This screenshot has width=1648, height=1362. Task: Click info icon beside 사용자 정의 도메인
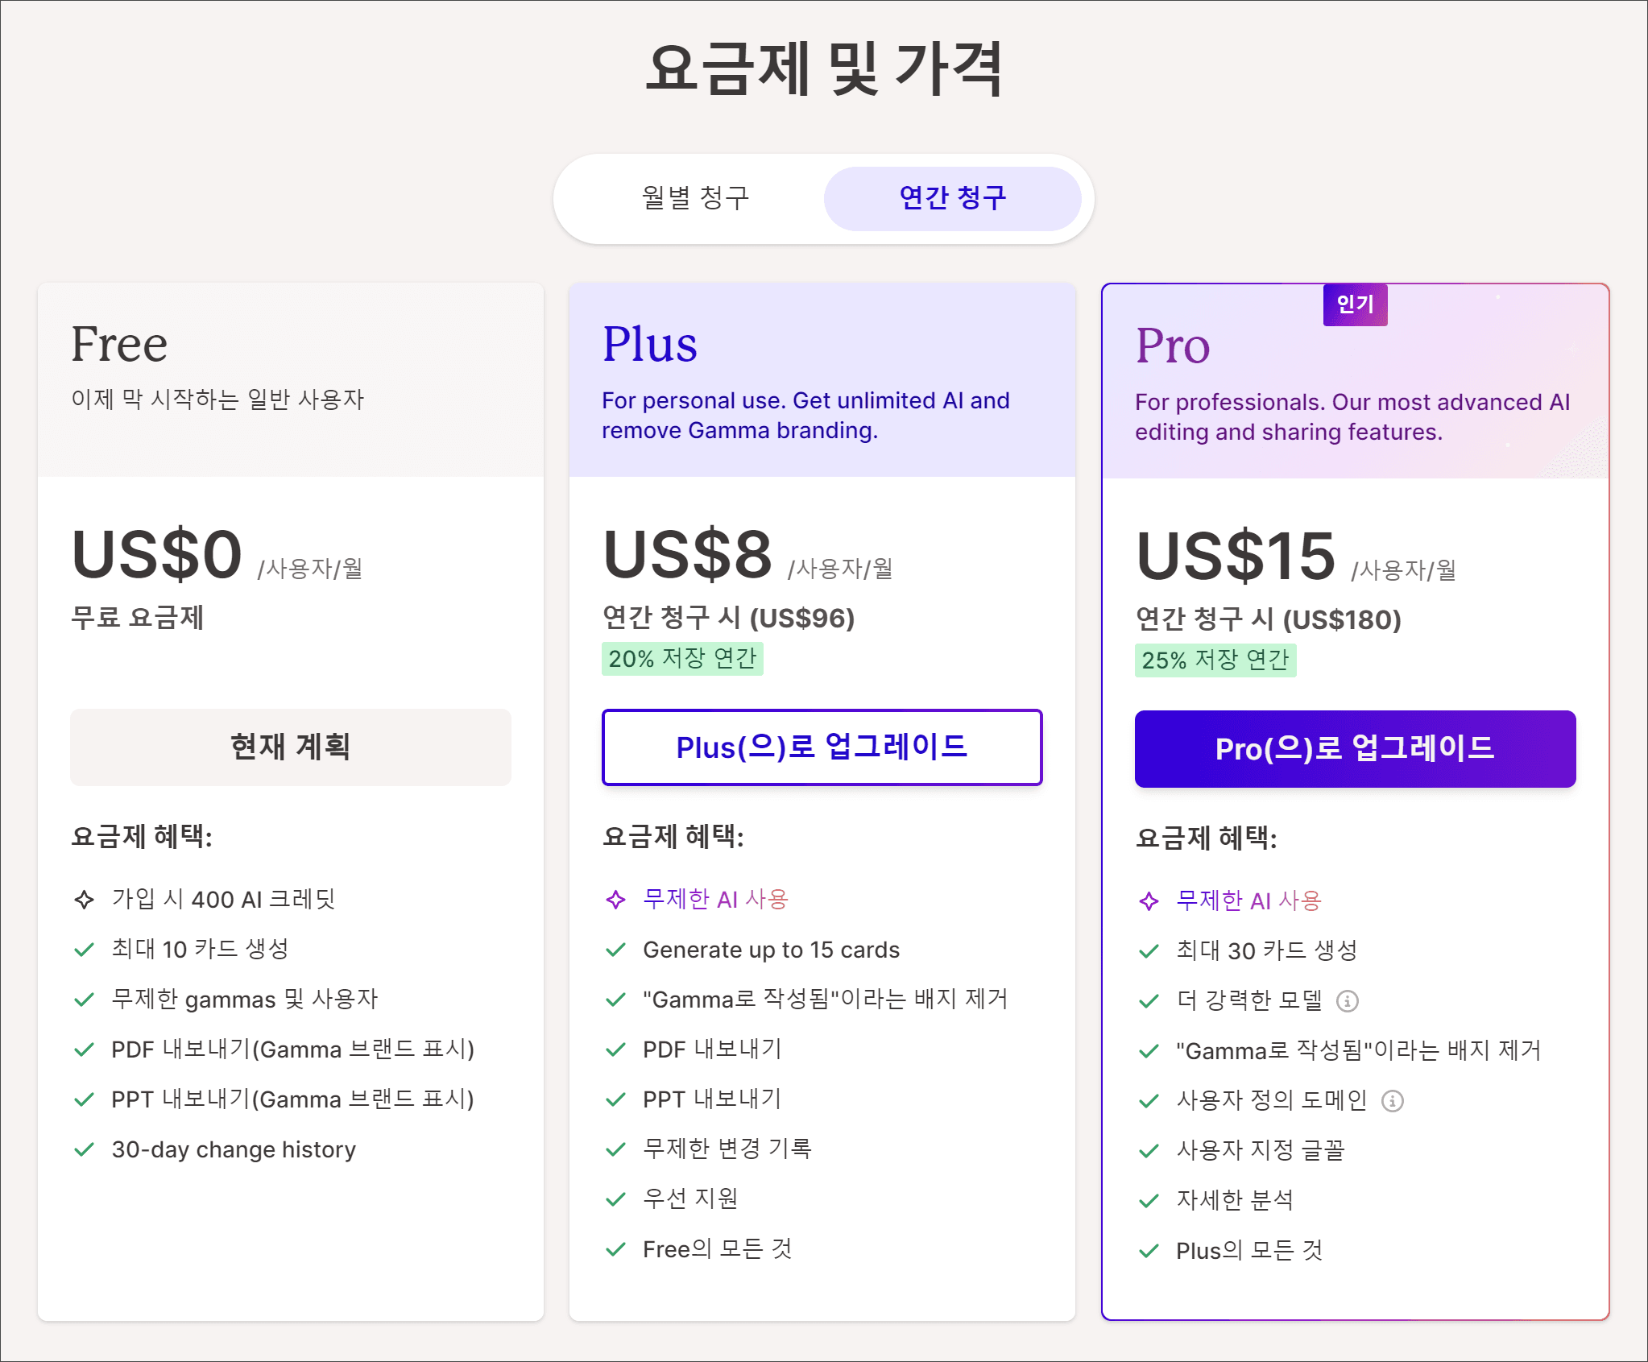pos(1393,1101)
